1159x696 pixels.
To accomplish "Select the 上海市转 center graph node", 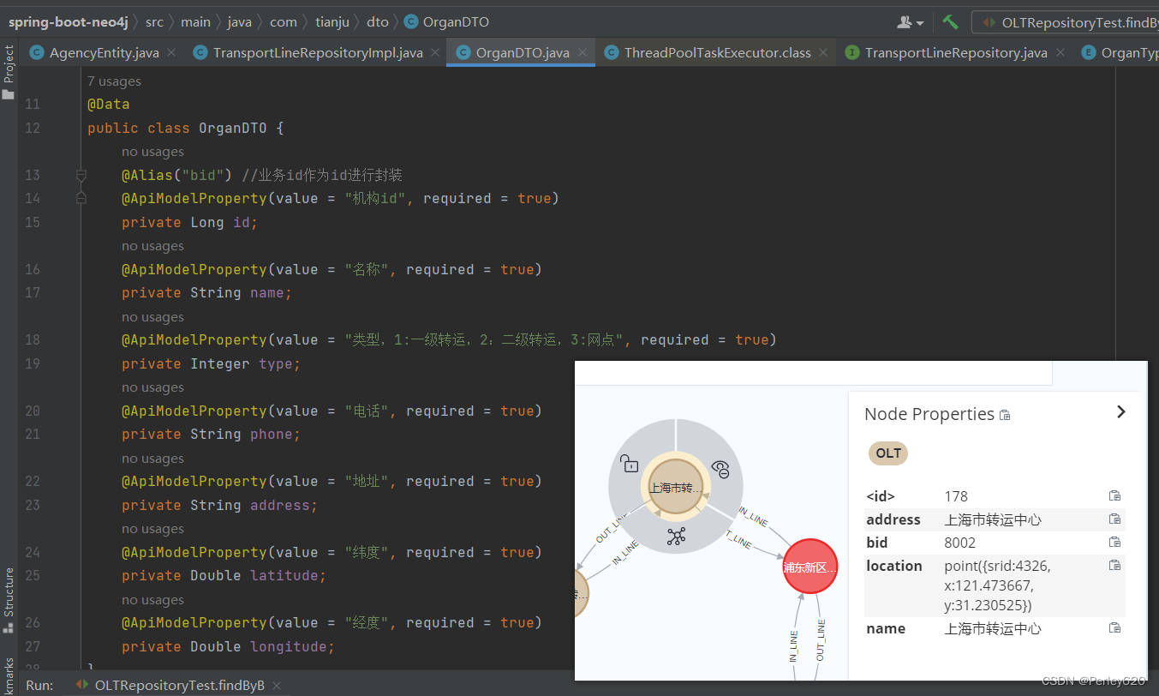I will (x=676, y=487).
